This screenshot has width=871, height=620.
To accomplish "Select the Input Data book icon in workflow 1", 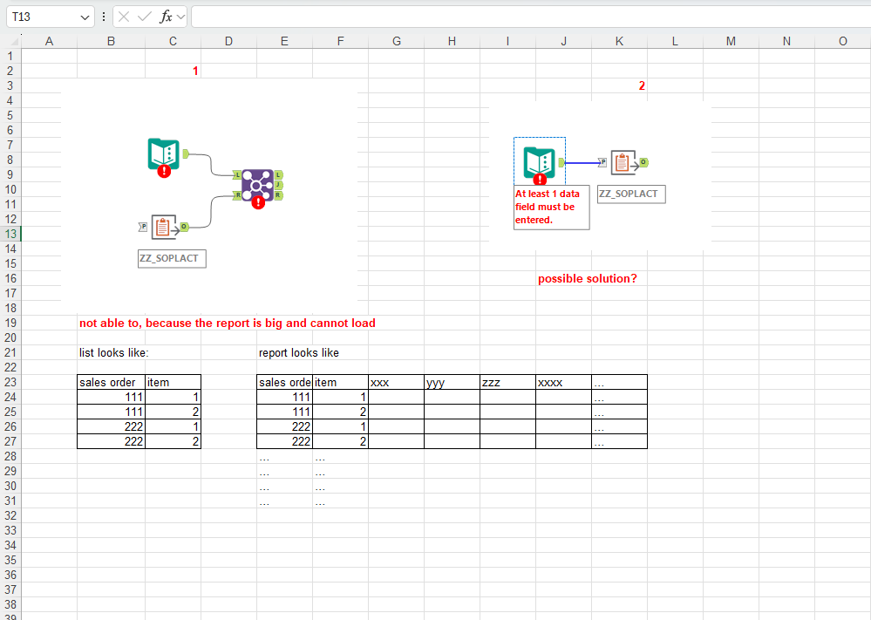I will (163, 154).
